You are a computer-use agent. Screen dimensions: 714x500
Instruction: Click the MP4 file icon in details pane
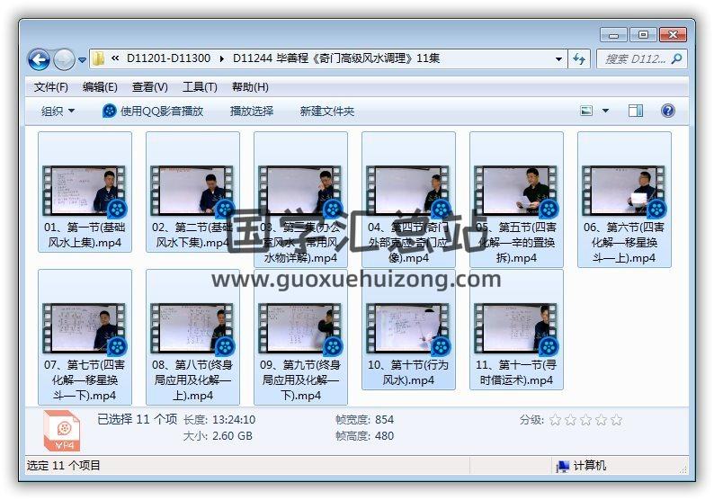coord(63,432)
